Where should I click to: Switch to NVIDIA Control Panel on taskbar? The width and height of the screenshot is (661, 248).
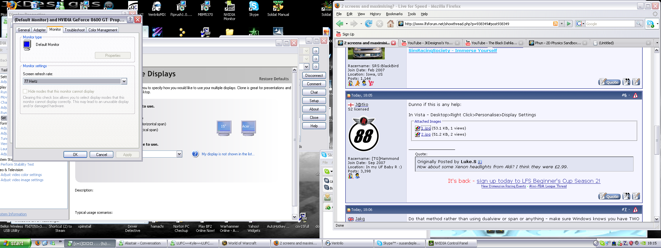(451, 243)
